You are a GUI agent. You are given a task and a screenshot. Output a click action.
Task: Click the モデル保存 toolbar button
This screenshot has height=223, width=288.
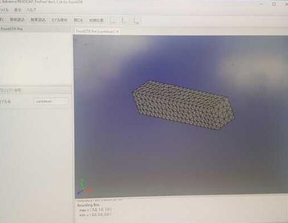[x=59, y=20]
